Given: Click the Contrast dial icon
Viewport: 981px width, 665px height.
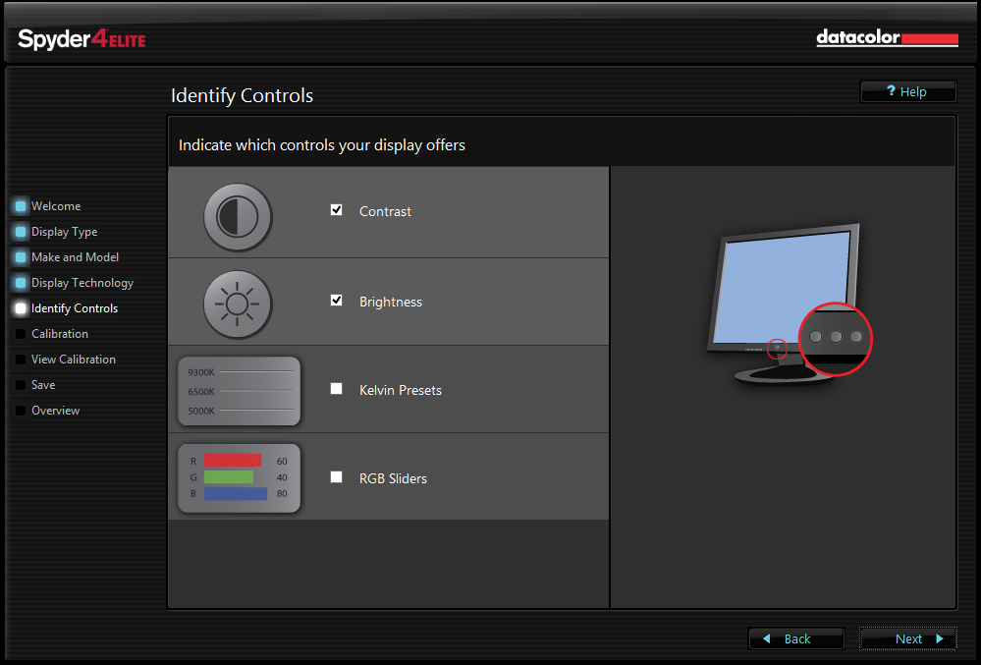Looking at the screenshot, I should (x=238, y=217).
